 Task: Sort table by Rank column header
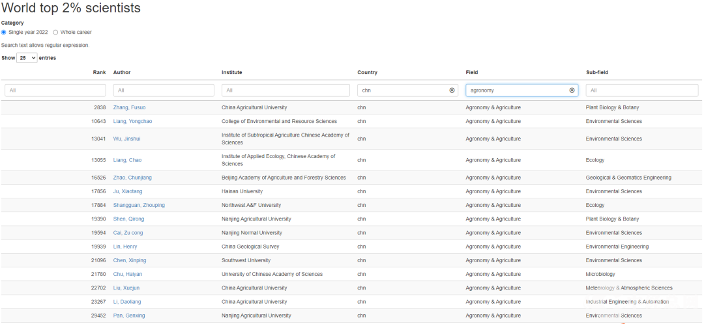[x=99, y=72]
